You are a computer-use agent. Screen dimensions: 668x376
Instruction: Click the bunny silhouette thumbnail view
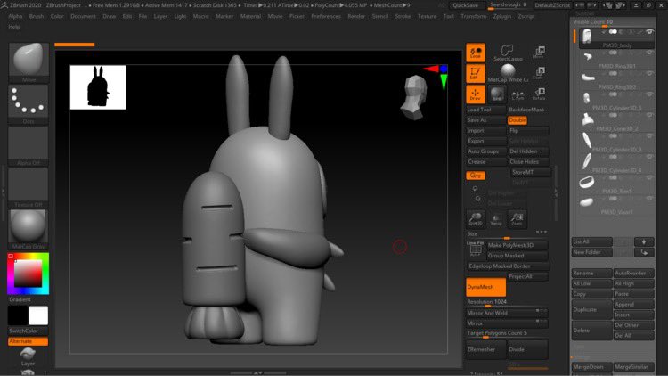(x=98, y=87)
